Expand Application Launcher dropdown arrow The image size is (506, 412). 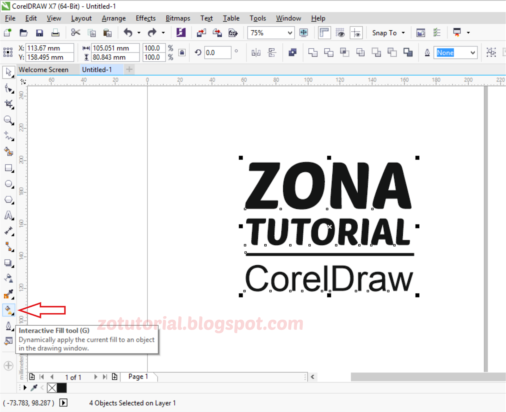pyautogui.click(x=468, y=33)
